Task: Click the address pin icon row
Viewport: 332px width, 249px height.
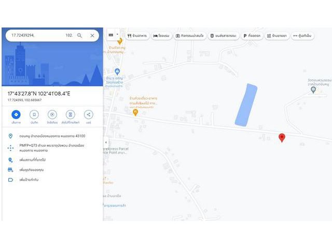Action: 10,136
